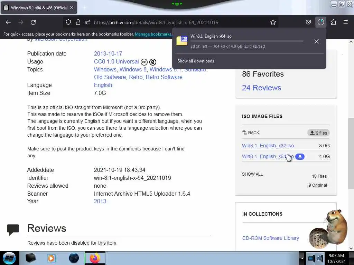
Task: Click the ISO file icon in downloads panel
Action: point(182,41)
